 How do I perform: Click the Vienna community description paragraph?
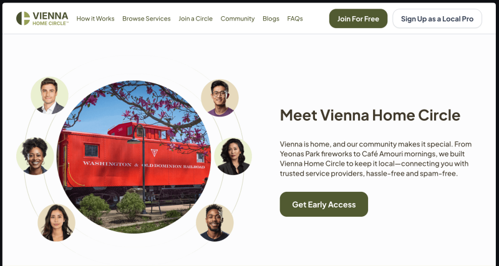point(375,159)
